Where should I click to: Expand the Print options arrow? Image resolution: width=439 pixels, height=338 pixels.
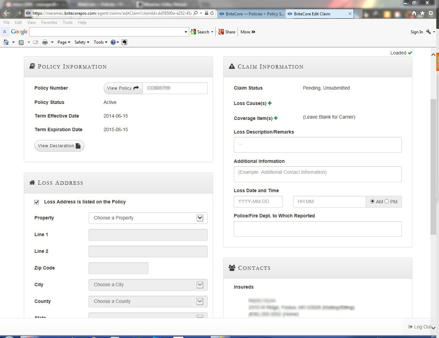(x=52, y=42)
